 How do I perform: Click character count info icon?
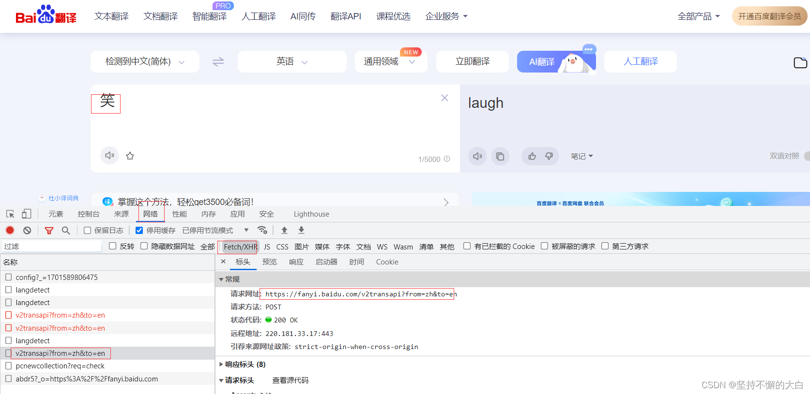pyautogui.click(x=447, y=159)
